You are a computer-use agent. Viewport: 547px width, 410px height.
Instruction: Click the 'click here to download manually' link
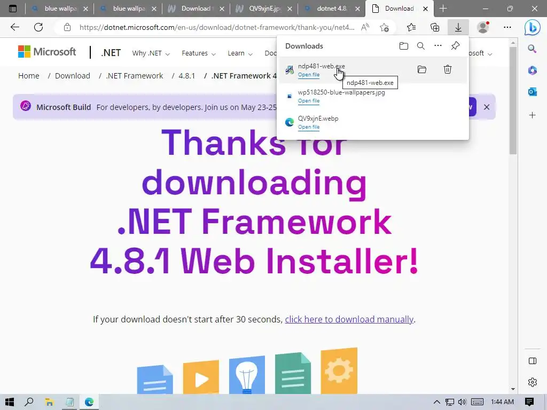coord(349,319)
